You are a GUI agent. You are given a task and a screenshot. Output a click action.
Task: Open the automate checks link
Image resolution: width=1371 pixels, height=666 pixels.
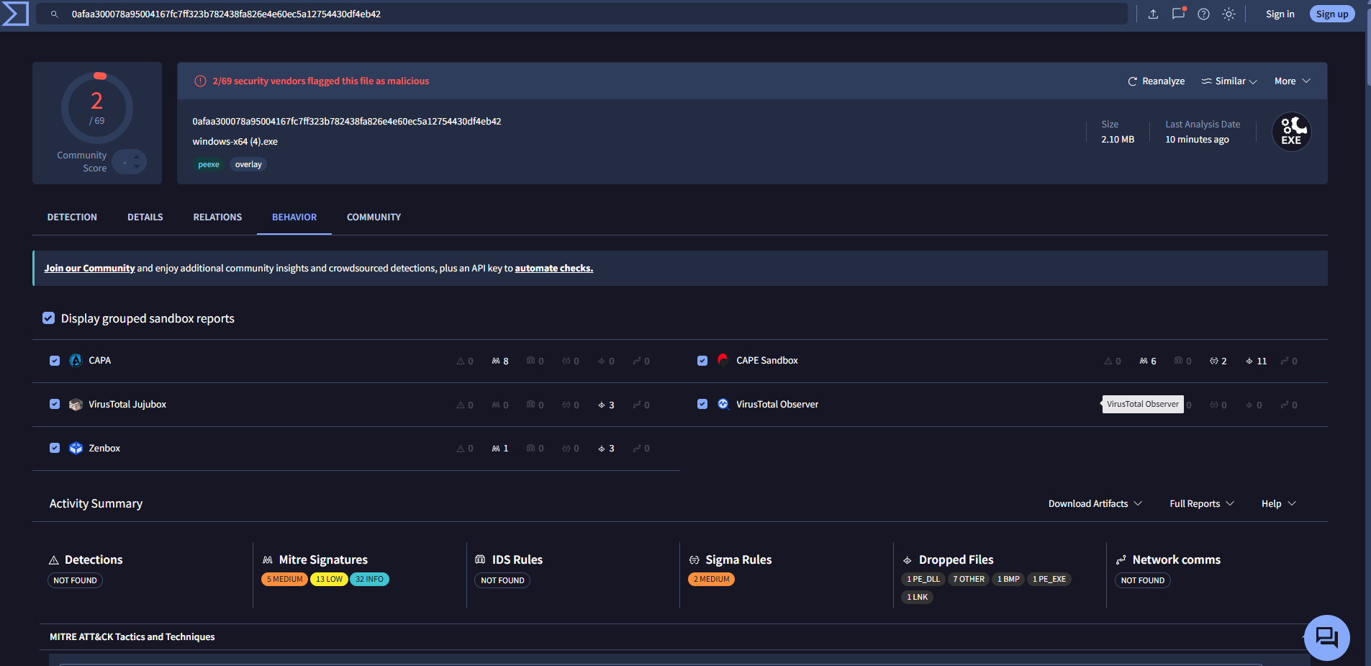[554, 268]
